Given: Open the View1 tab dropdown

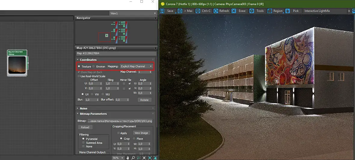Looking at the screenshot, I should 133,13.
